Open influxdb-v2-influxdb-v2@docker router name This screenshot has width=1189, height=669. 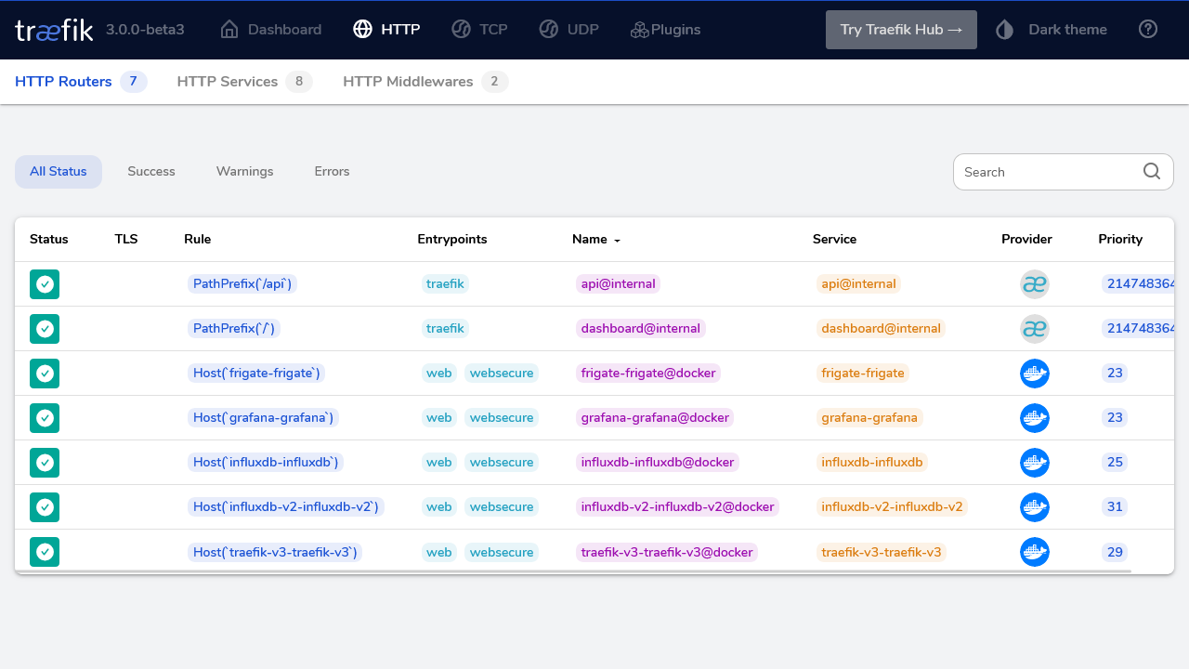[677, 507]
